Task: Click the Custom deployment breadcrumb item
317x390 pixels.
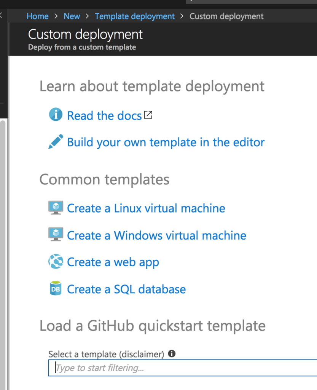Action: tap(226, 16)
